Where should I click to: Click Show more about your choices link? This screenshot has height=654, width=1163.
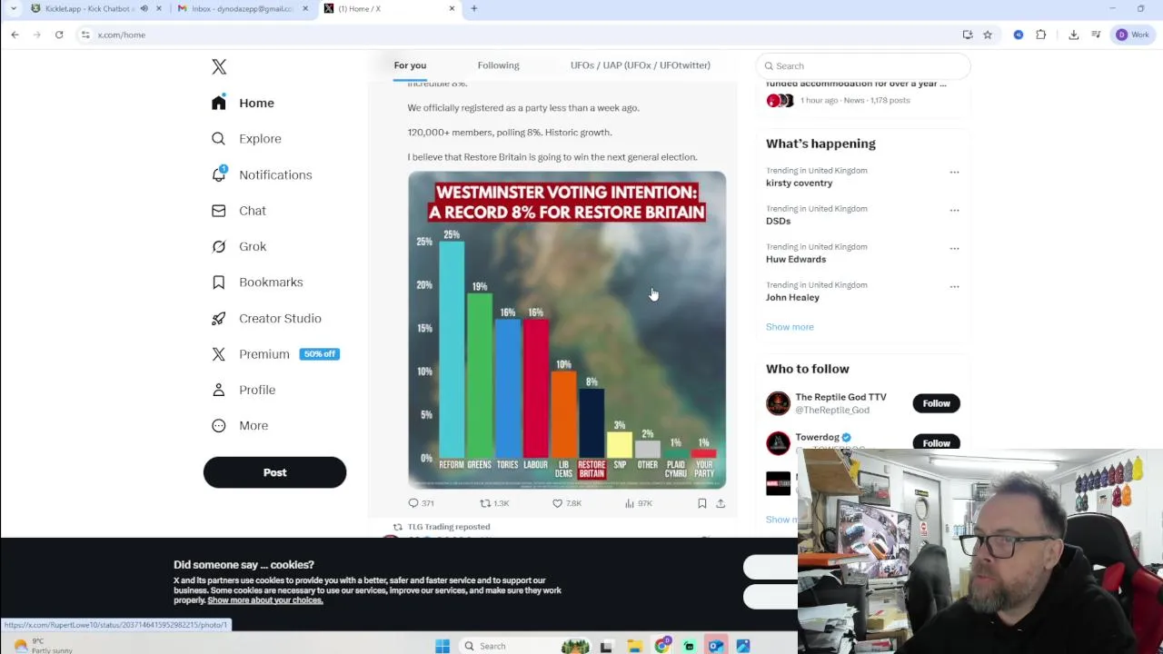click(x=265, y=600)
